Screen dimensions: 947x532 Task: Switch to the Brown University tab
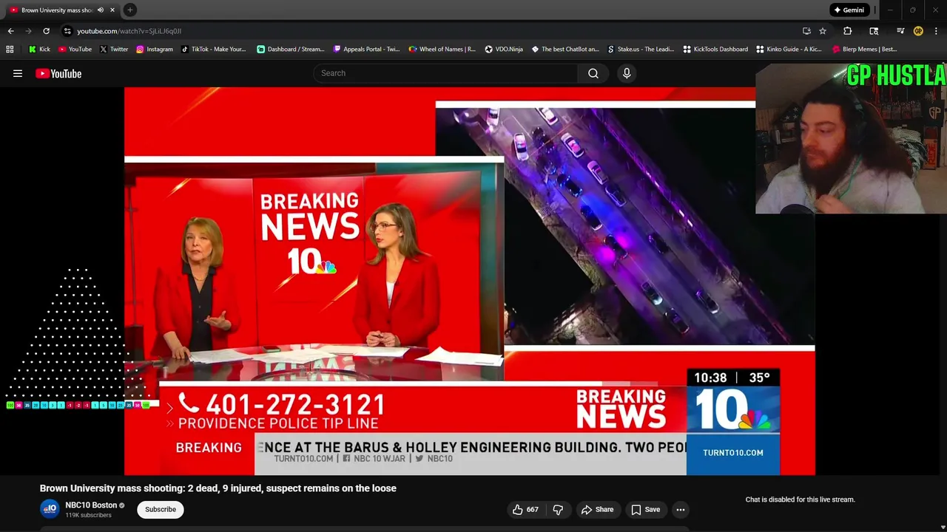click(57, 10)
